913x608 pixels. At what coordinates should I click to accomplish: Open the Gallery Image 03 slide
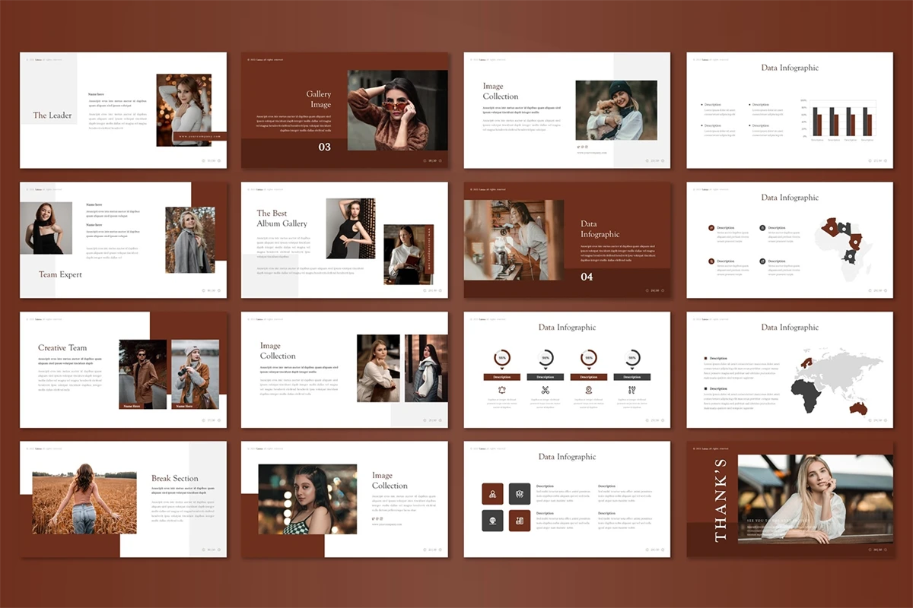click(x=345, y=110)
